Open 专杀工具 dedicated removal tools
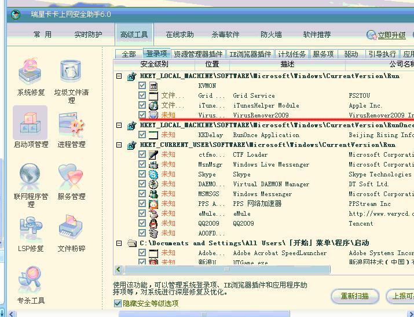This screenshot has height=317, width=414. [x=30, y=285]
